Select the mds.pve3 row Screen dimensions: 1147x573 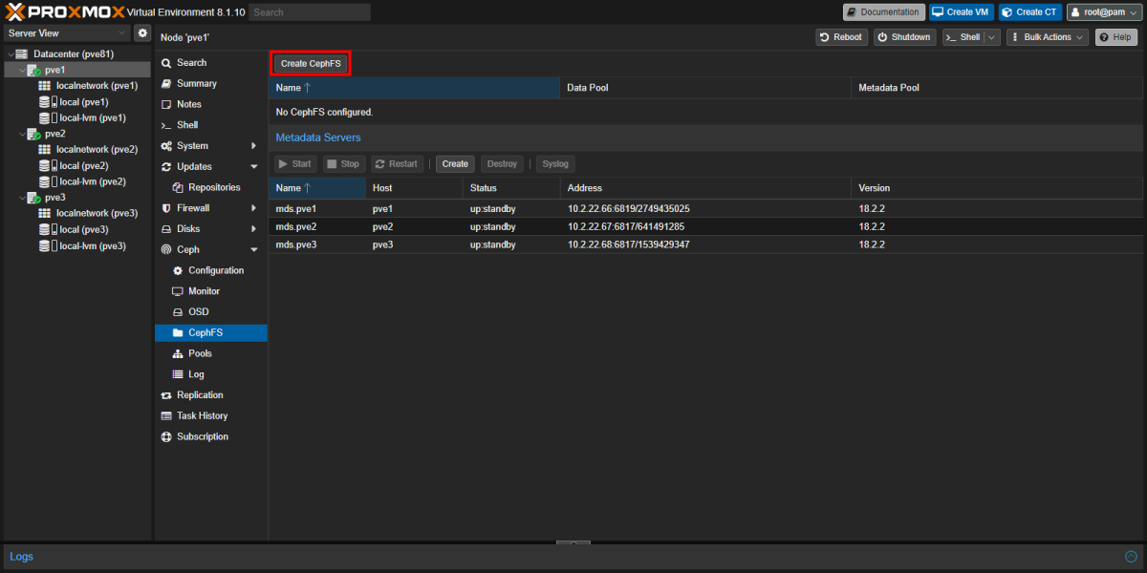click(x=705, y=244)
